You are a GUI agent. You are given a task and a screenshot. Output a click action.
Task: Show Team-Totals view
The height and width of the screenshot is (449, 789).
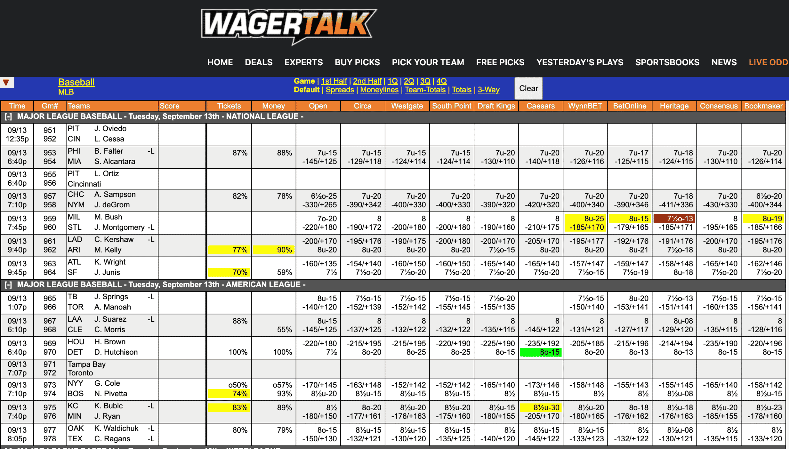[425, 90]
